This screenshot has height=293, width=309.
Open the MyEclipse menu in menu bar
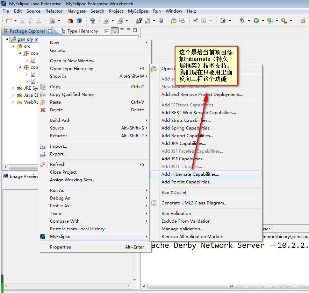point(138,11)
